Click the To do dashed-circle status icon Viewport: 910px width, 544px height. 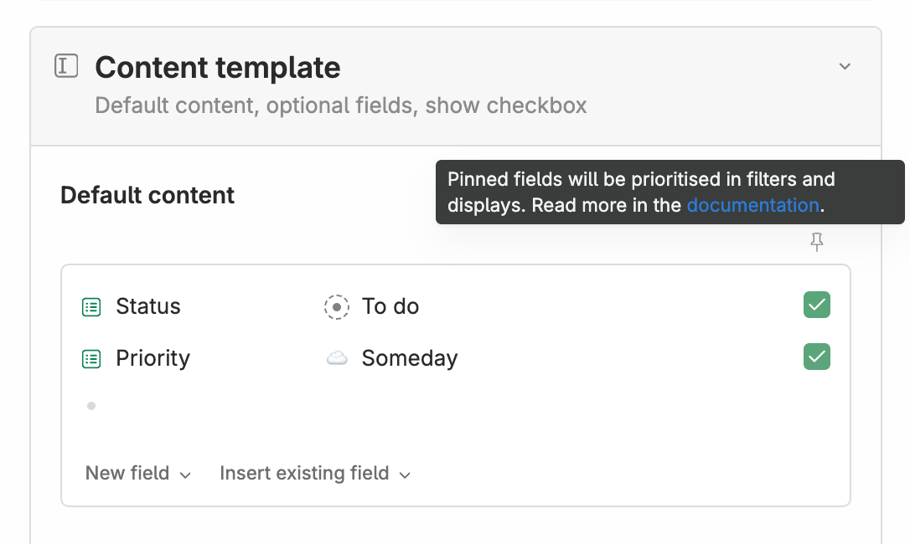click(336, 307)
